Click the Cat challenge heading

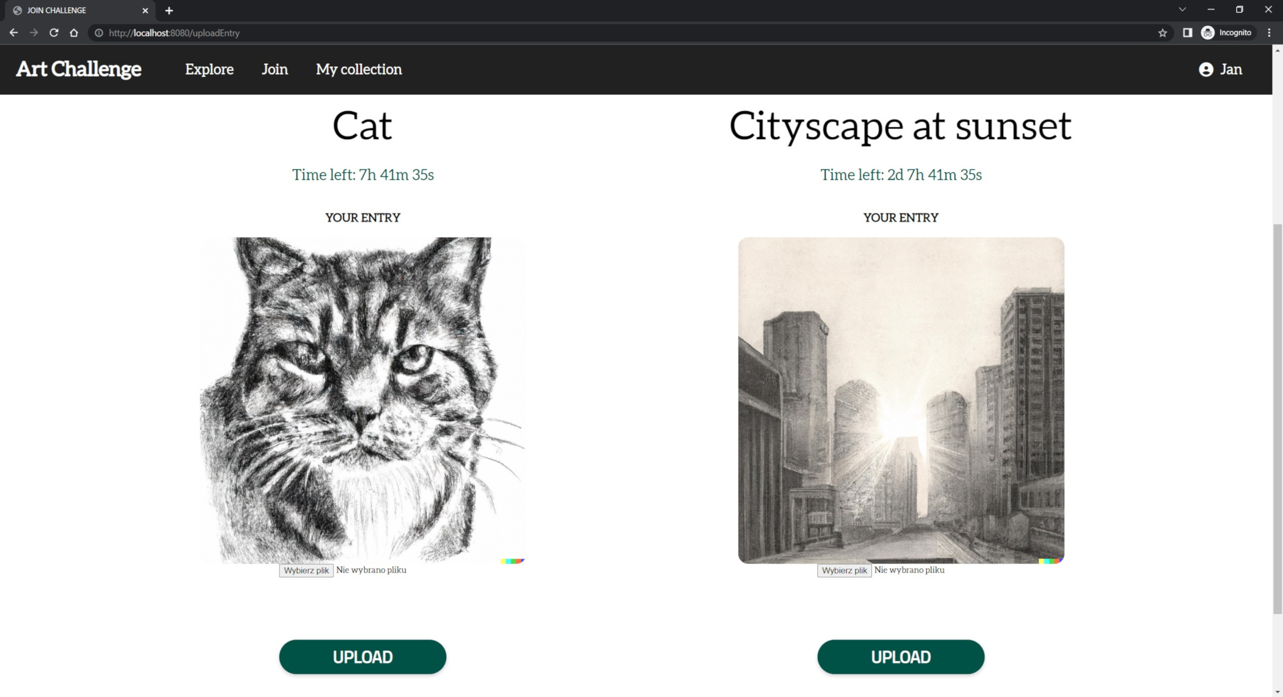point(362,126)
